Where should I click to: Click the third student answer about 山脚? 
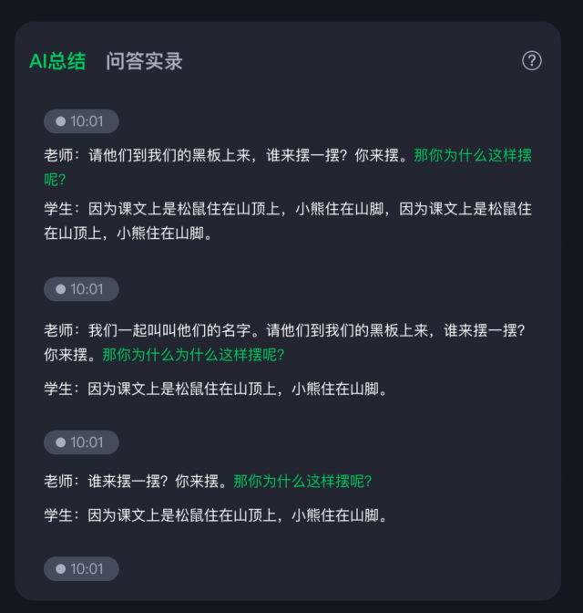(x=216, y=515)
